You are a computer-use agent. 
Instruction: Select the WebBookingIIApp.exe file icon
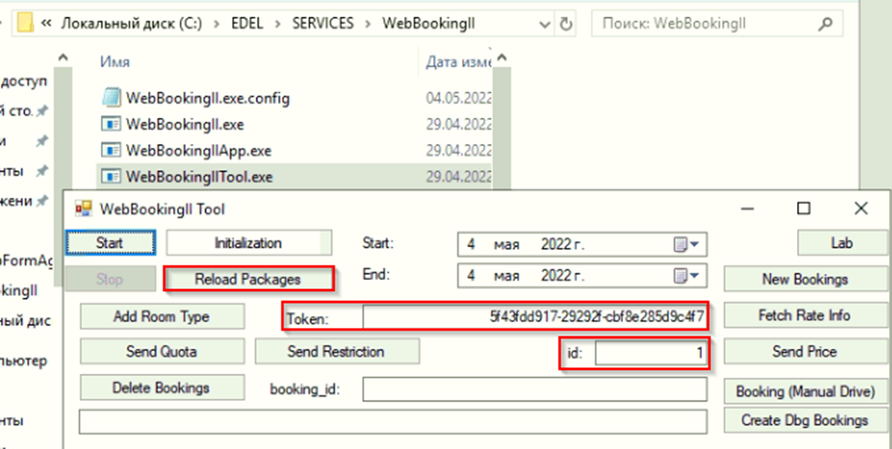[111, 151]
